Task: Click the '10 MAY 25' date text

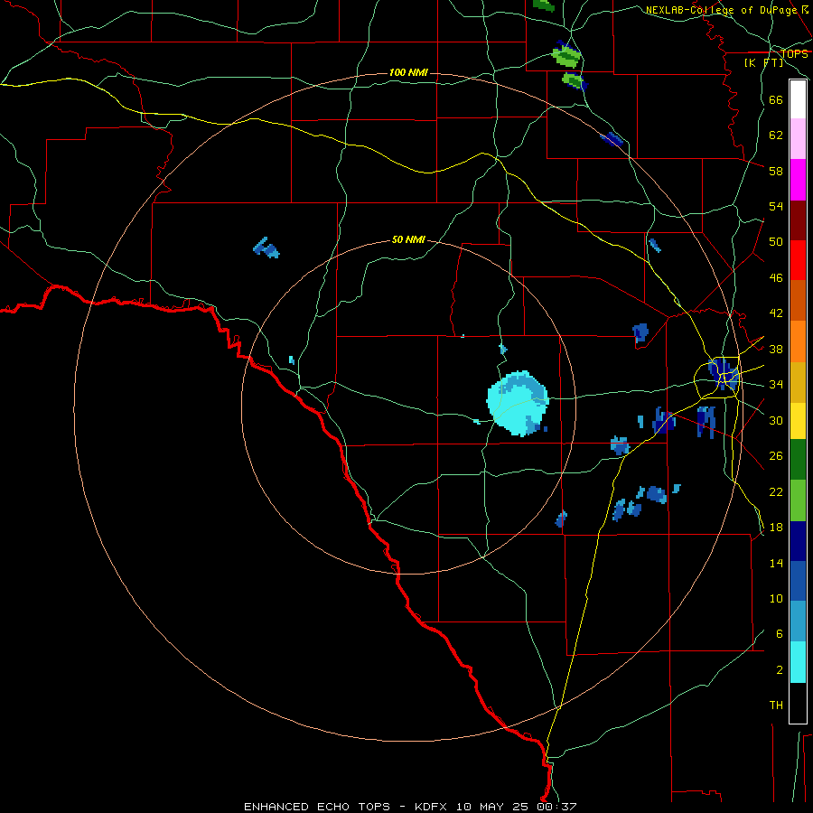Action: pos(492,807)
